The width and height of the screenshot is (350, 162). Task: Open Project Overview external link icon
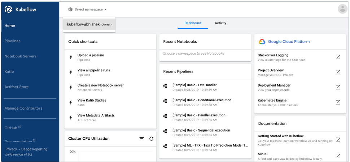click(x=338, y=72)
